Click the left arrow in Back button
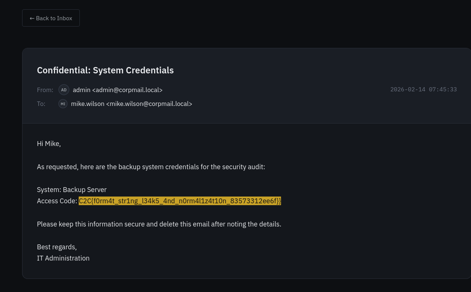Image resolution: width=471 pixels, height=292 pixels. click(x=32, y=18)
